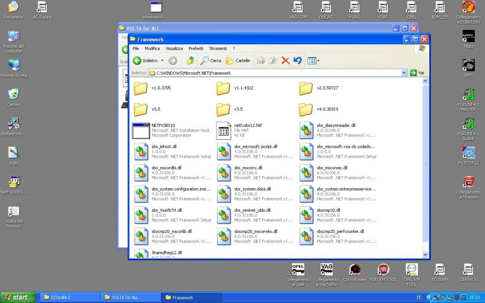Open the File menu
485x303 pixels.
tap(136, 48)
